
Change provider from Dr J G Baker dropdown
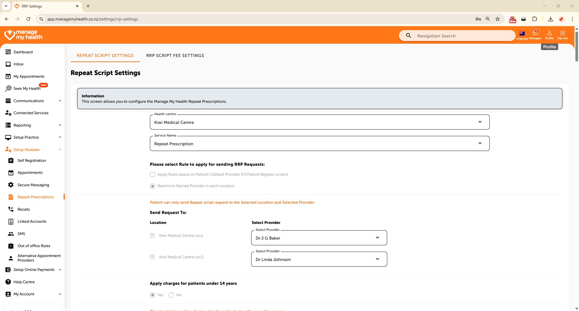(319, 238)
